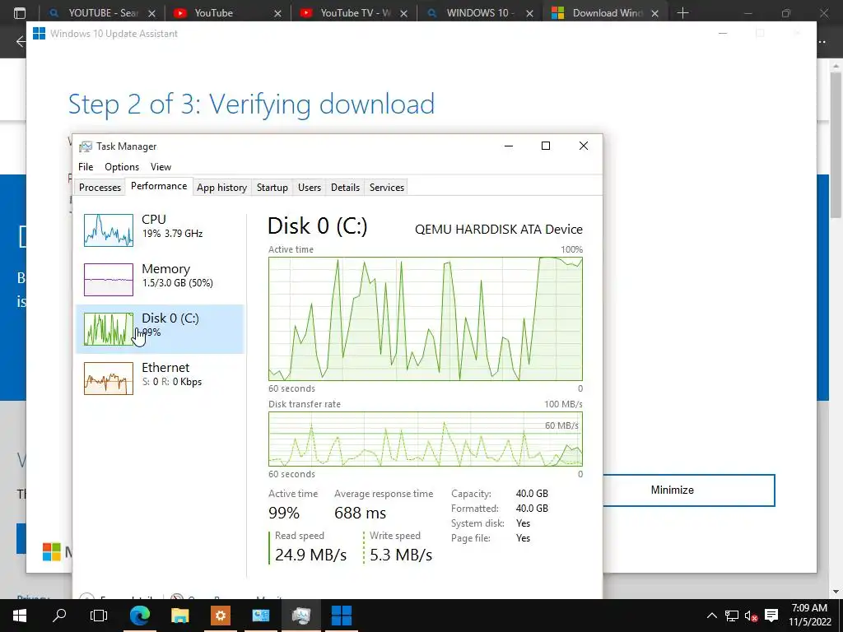Click the Windows 10 Update Assistant logo icon
843x632 pixels.
40,33
